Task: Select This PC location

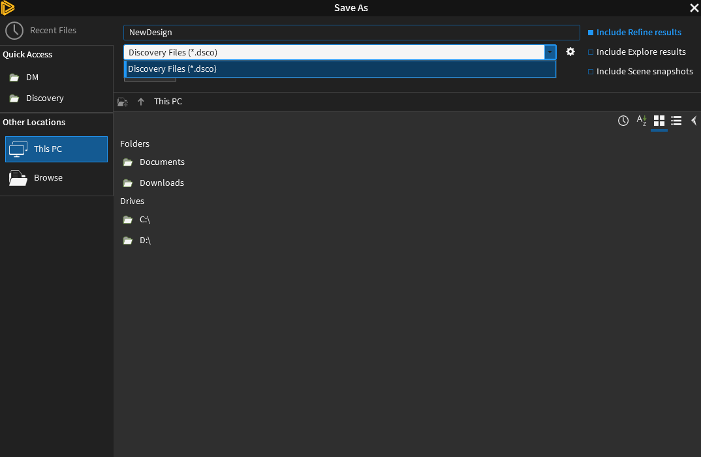Action: click(x=56, y=149)
